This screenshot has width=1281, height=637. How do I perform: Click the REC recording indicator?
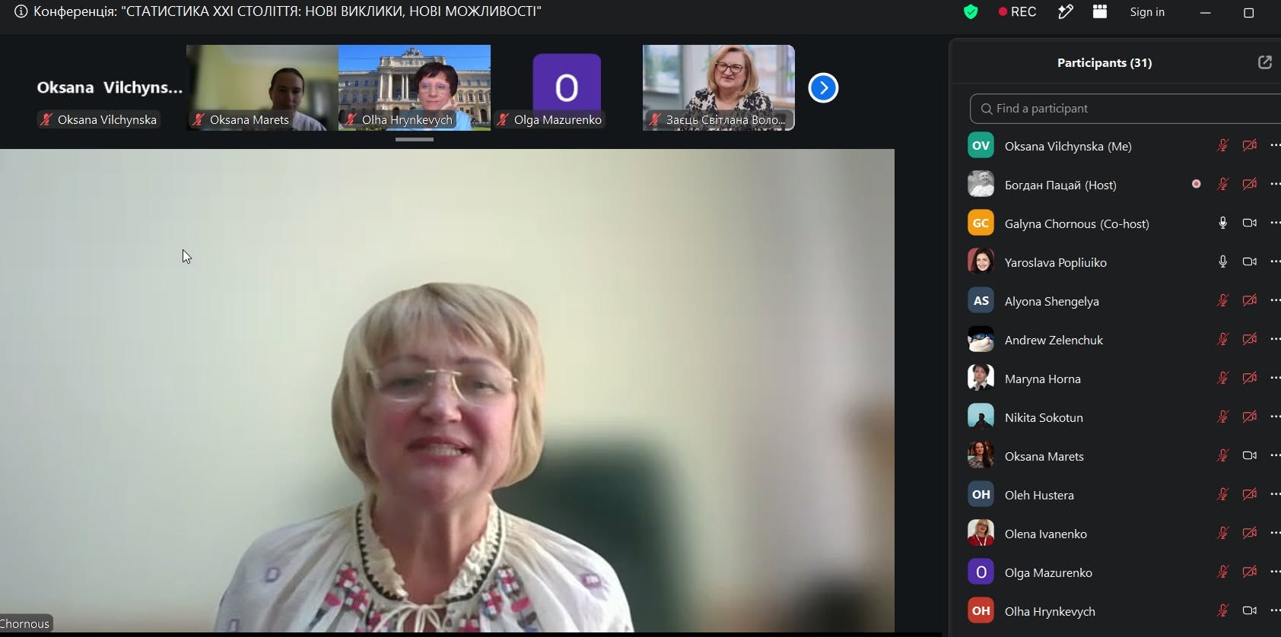coord(1017,11)
